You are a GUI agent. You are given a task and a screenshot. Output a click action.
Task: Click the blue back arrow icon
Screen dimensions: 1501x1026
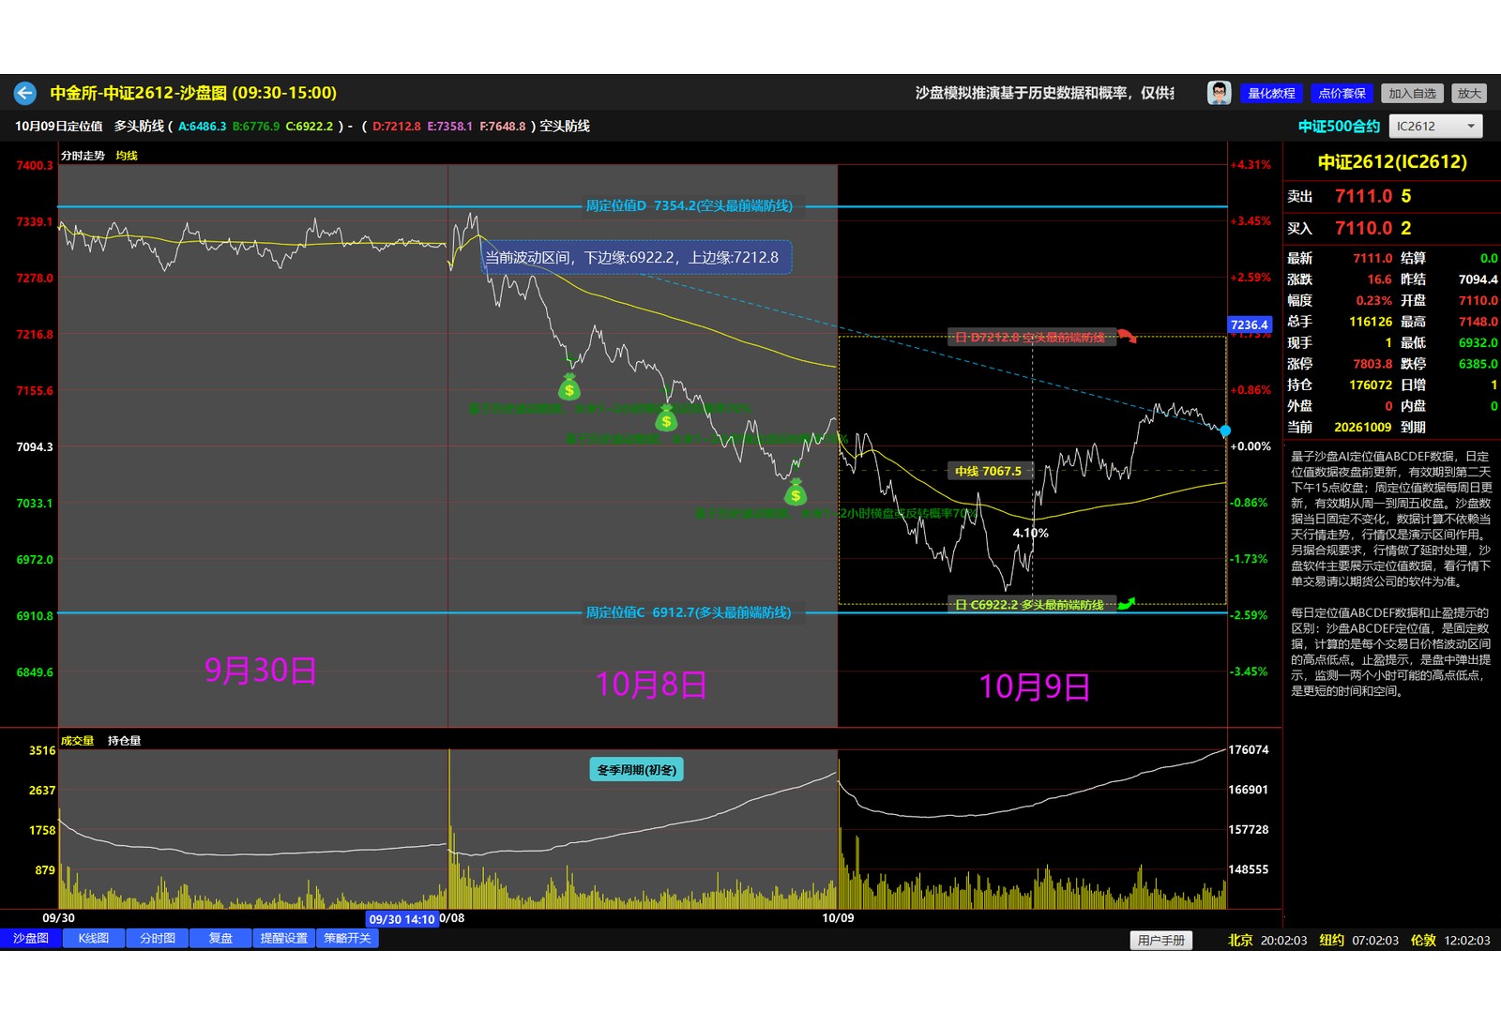pos(25,93)
